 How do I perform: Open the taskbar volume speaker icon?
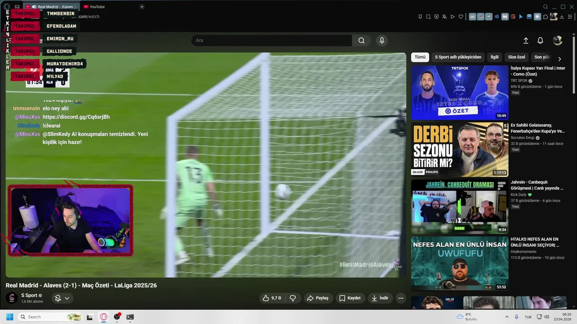coord(546,317)
